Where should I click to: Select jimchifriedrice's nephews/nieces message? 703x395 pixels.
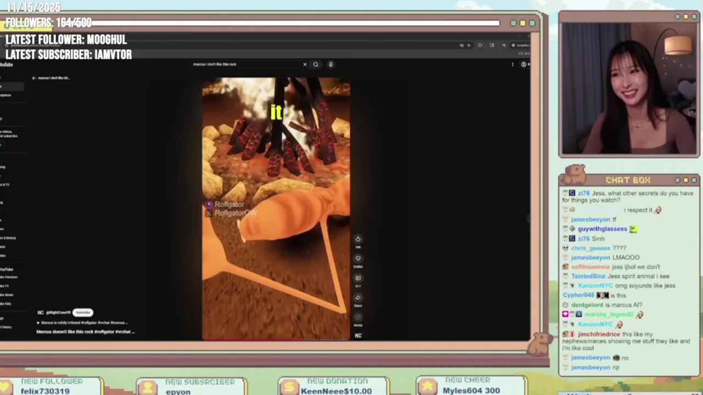click(626, 341)
